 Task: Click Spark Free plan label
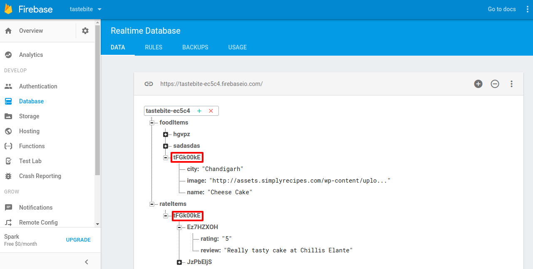(x=20, y=240)
